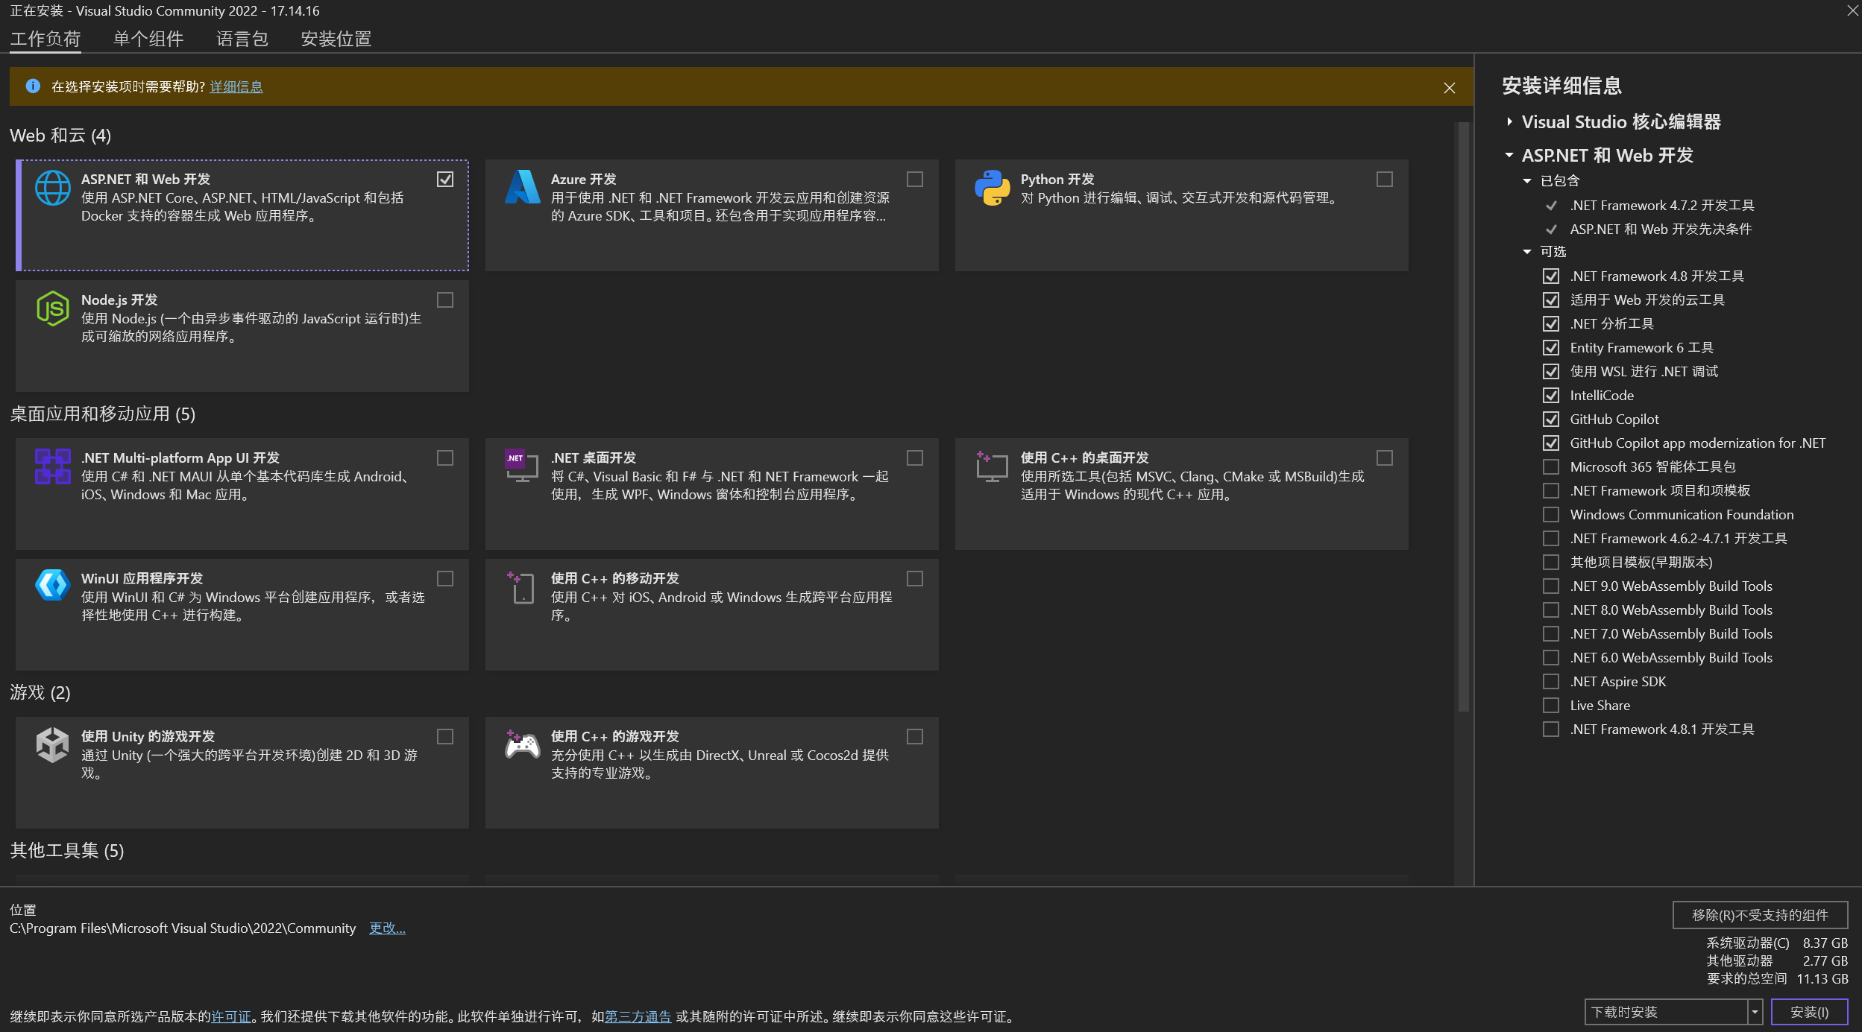This screenshot has width=1862, height=1032.
Task: Collapse the 可选 optional components section
Action: click(1527, 252)
